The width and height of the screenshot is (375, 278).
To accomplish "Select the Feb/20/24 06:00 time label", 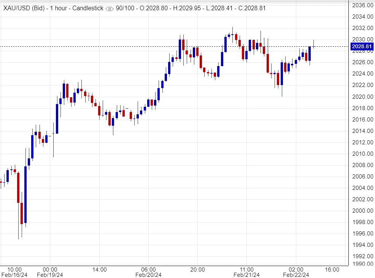I will 148,272.
